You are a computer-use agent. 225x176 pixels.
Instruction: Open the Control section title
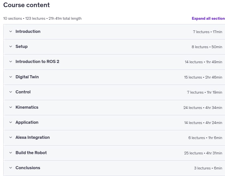tap(23, 92)
